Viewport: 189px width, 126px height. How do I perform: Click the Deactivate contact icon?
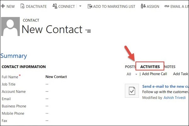coord(23,6)
